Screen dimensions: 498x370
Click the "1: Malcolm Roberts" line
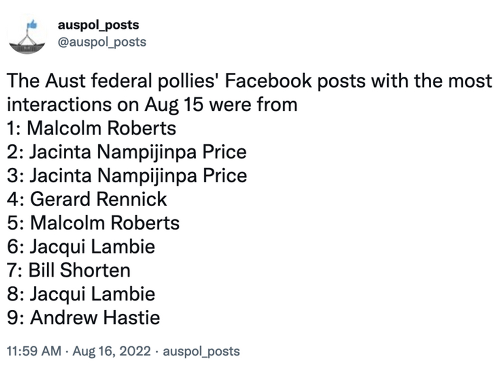click(x=92, y=128)
